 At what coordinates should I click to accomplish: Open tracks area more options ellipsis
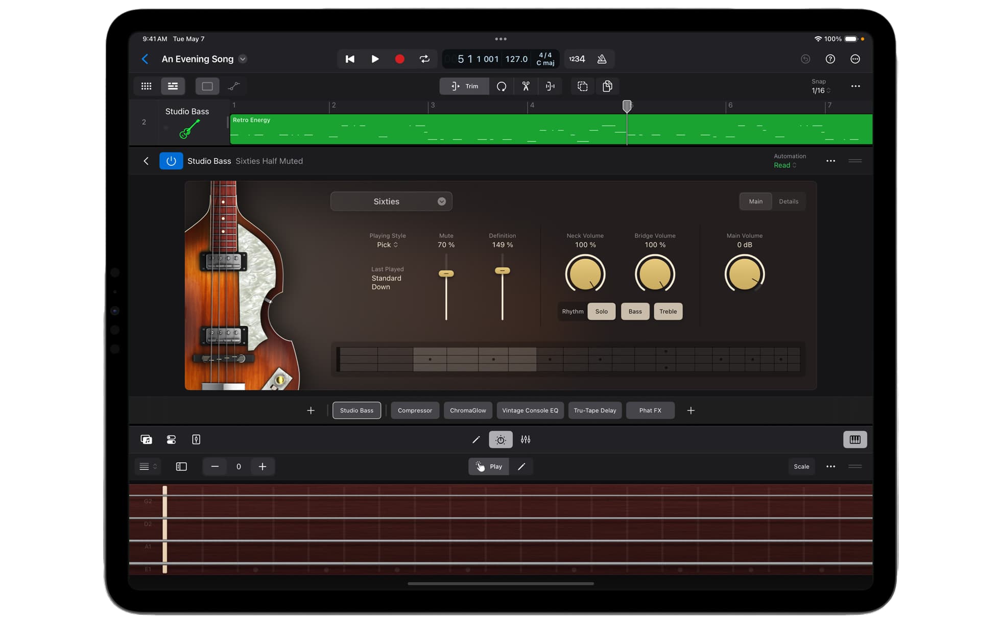(x=855, y=86)
